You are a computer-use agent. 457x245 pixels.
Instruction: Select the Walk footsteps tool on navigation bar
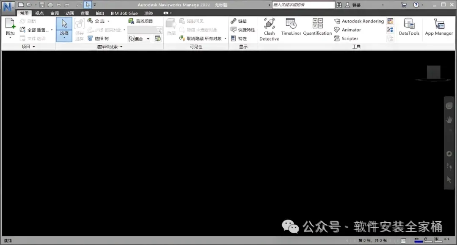tap(449, 166)
